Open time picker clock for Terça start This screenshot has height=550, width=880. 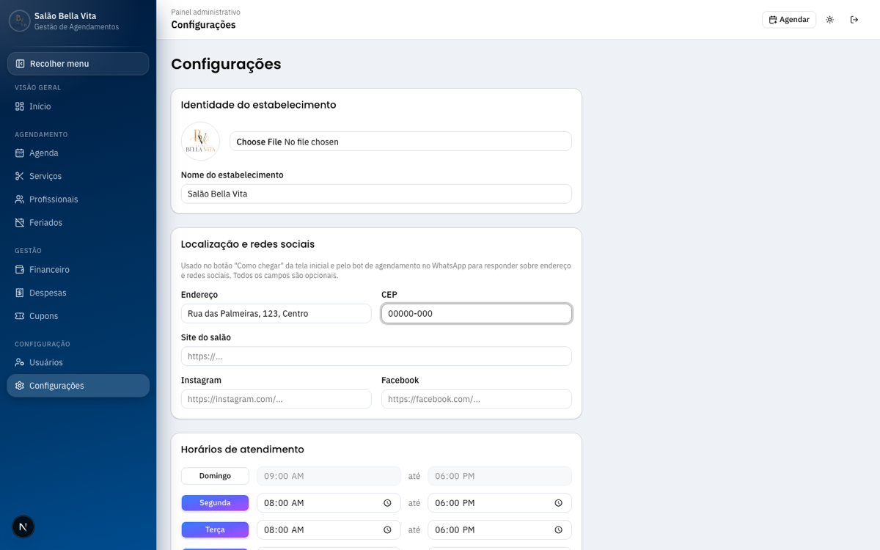[x=387, y=529]
